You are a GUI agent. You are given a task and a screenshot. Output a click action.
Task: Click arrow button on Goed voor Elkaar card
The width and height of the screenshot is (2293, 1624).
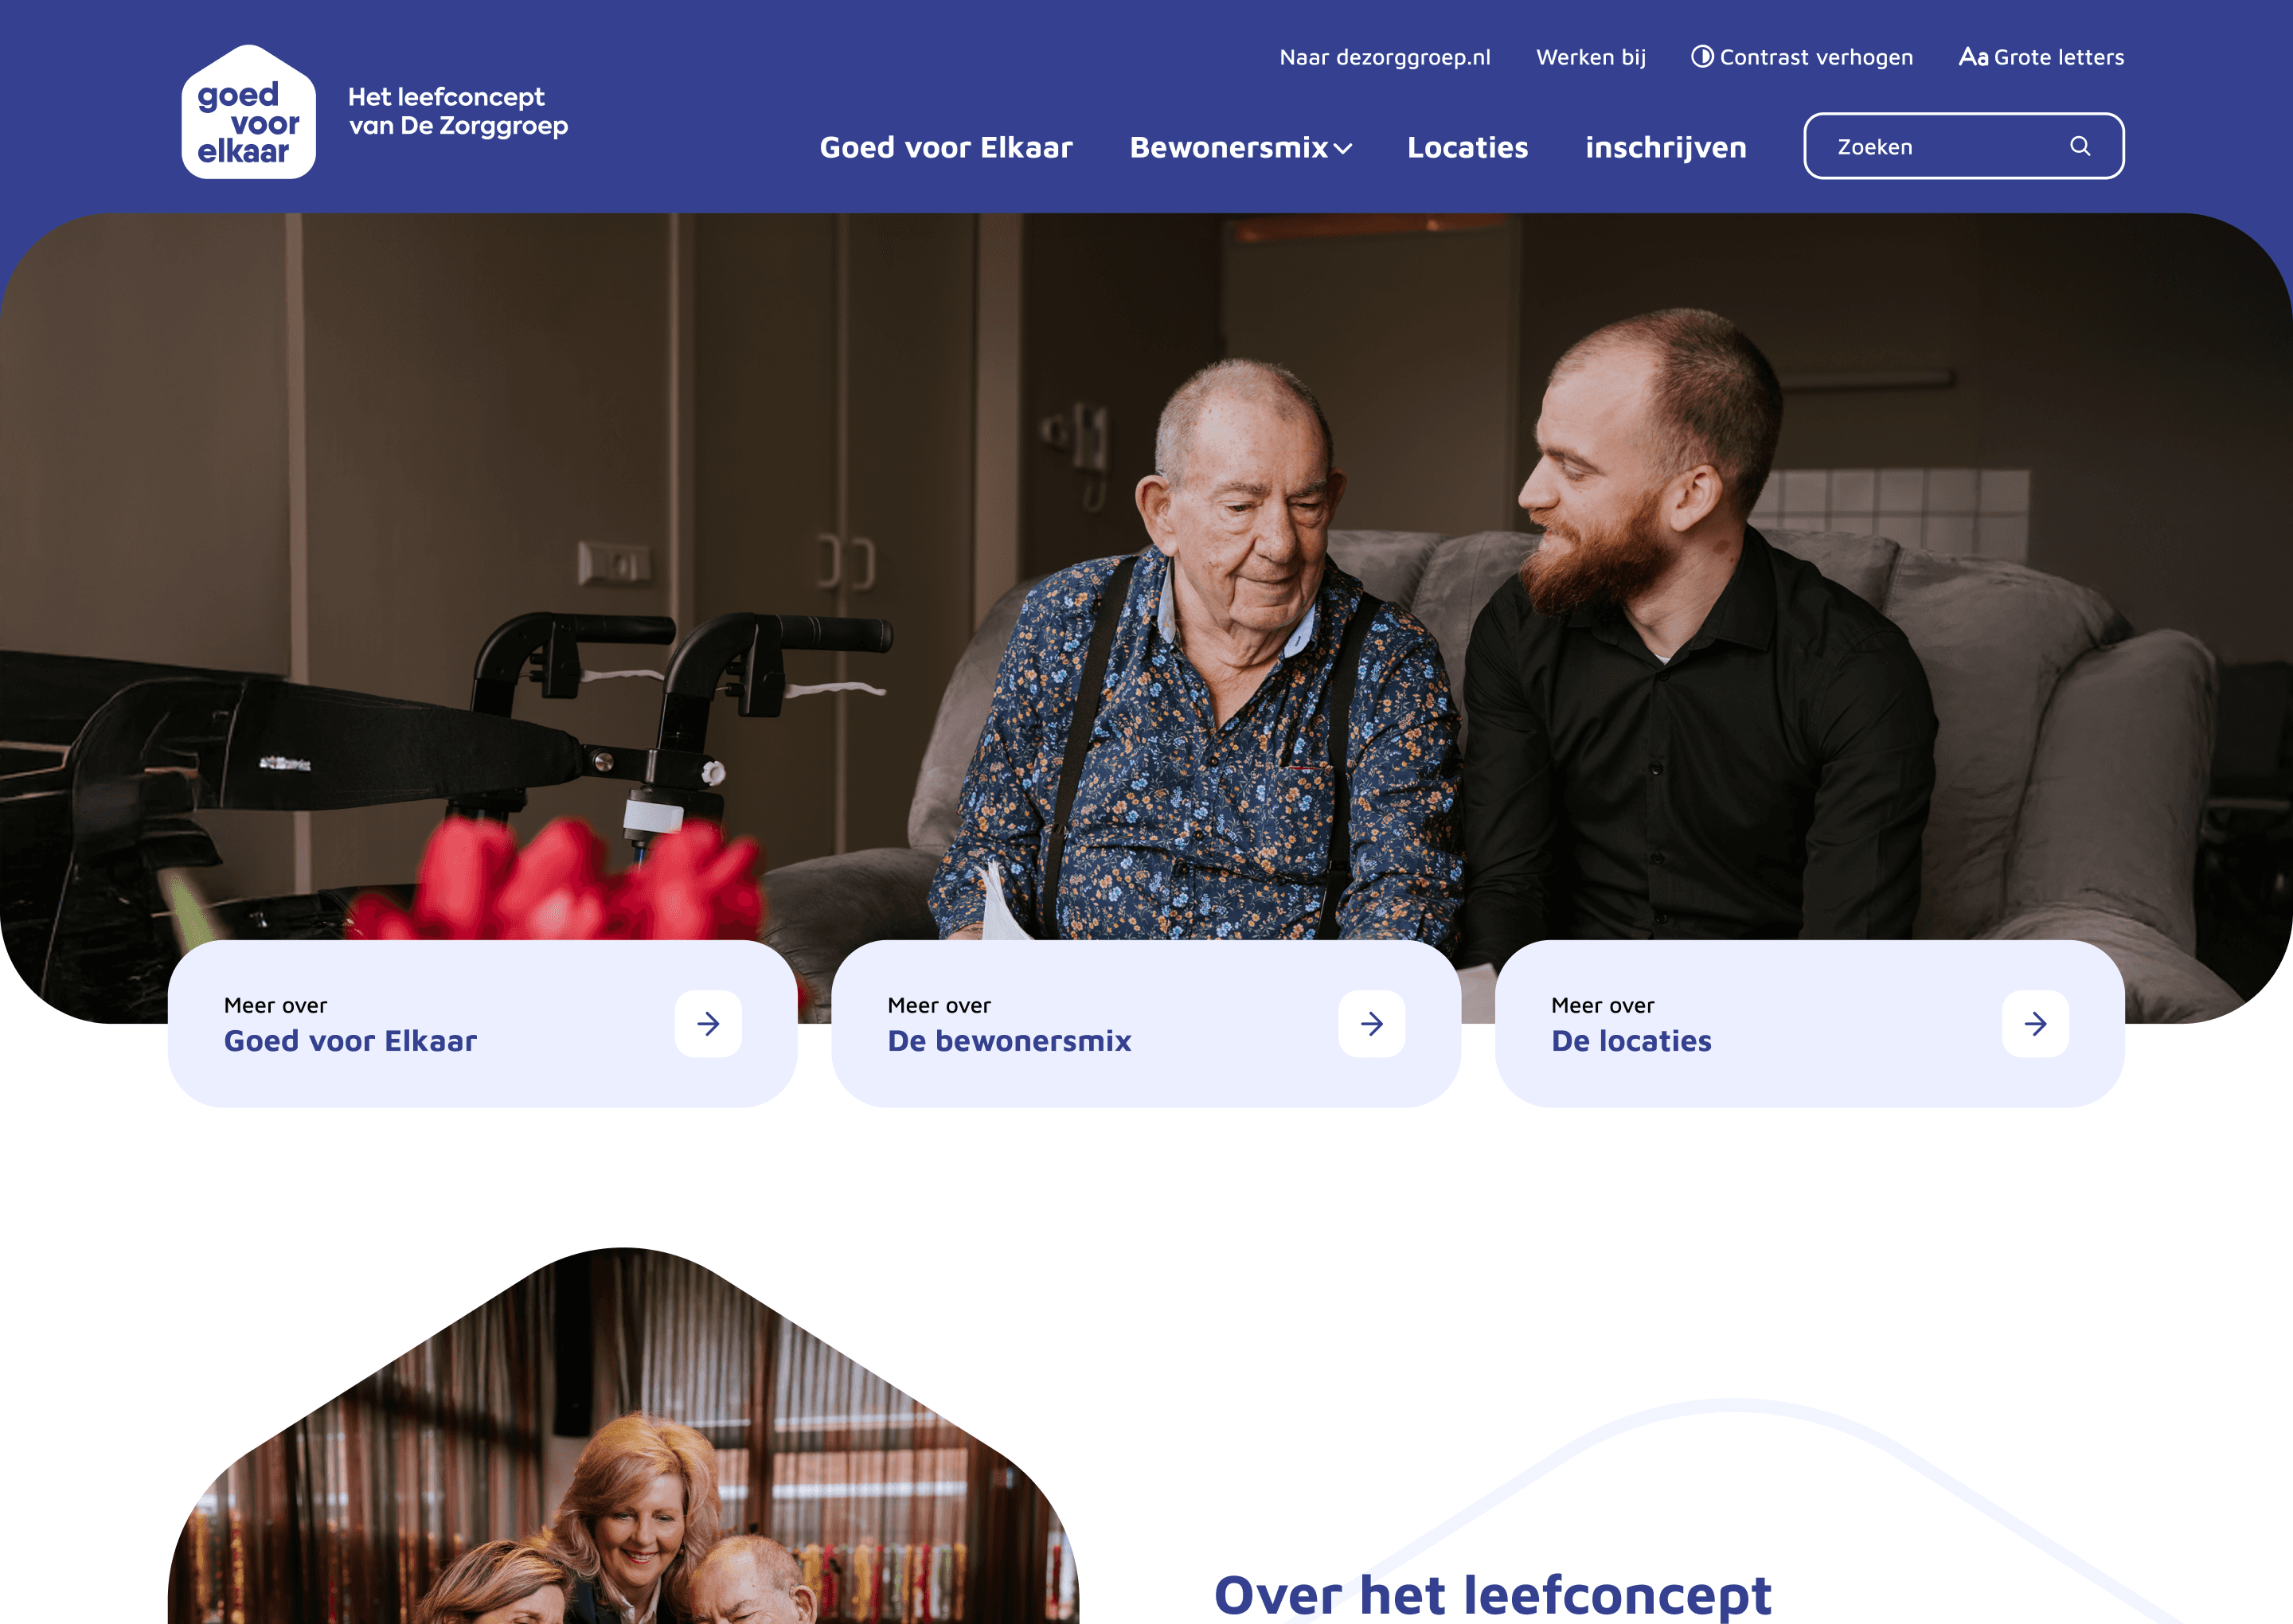click(708, 1023)
